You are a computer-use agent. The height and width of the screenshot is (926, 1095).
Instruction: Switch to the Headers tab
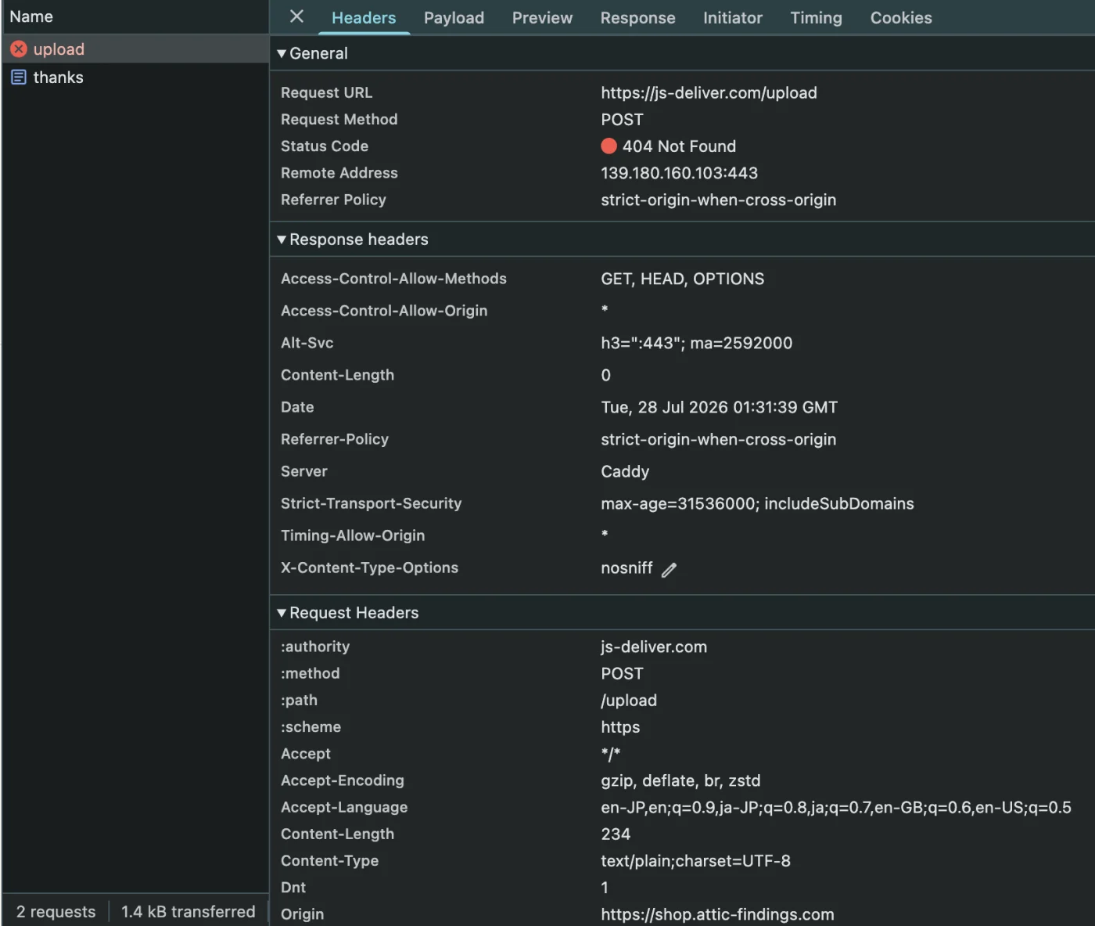coord(364,18)
